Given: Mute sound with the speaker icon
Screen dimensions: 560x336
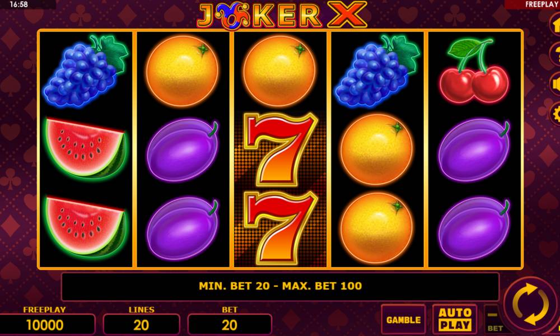Looking at the screenshot, I should 554,84.
